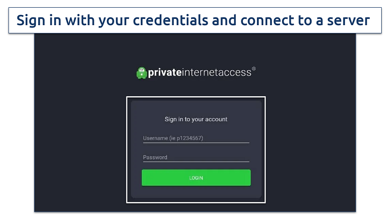Click the "Password" placeholder label
Image resolution: width=390 pixels, height=219 pixels.
click(155, 157)
